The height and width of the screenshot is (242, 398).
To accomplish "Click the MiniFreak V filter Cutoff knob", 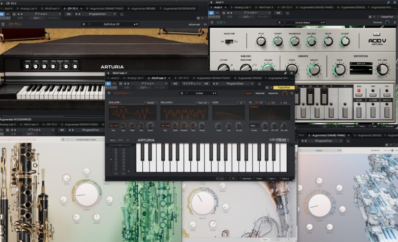I will pos(218,125).
